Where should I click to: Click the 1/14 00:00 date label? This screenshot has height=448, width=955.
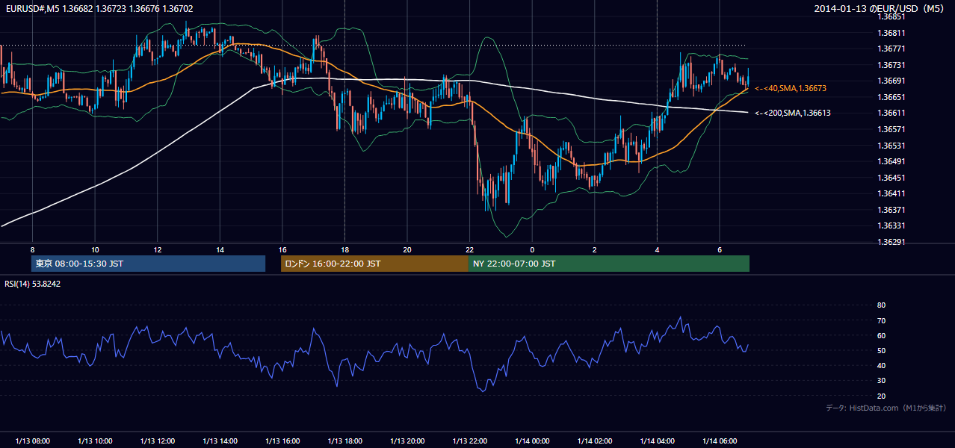click(532, 441)
